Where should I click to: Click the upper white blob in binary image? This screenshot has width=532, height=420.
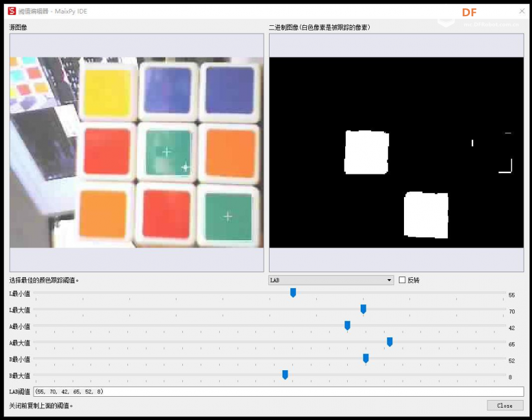(x=367, y=152)
